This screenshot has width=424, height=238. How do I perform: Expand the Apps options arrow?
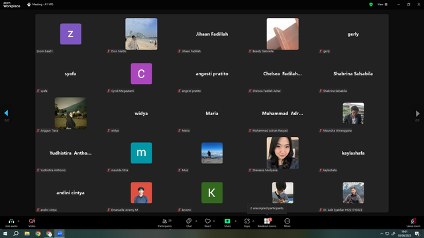[x=253, y=221]
